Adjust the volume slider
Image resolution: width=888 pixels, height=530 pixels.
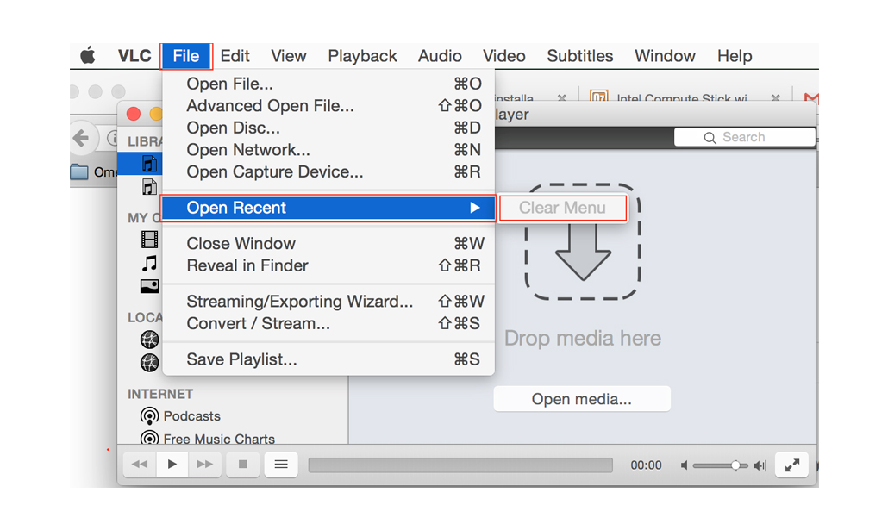720,465
